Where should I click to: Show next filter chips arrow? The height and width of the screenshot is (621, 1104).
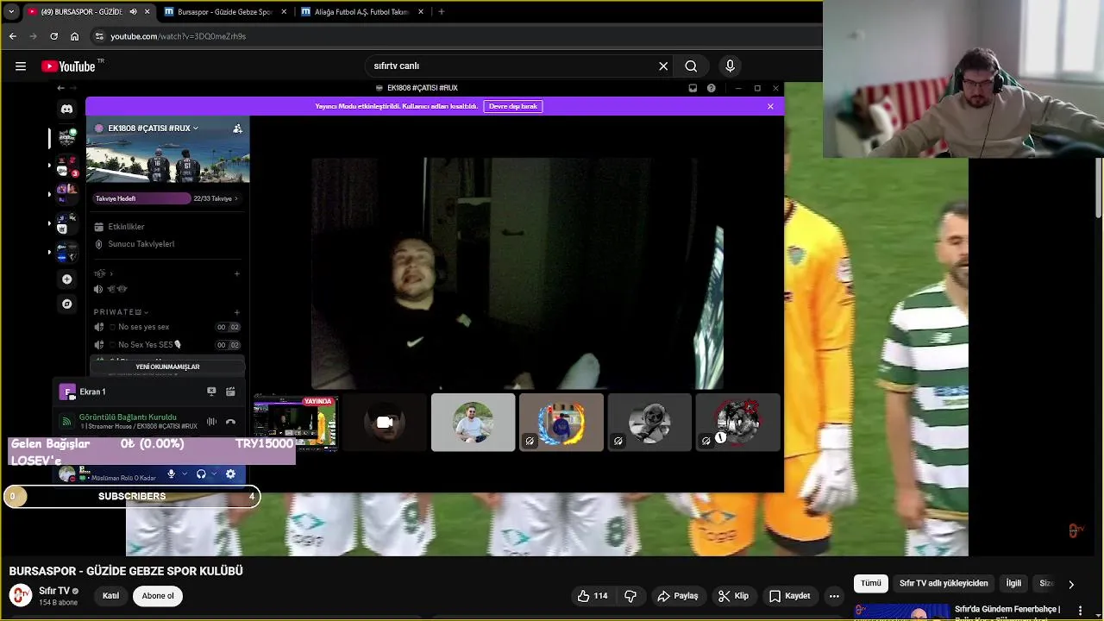click(x=1071, y=584)
